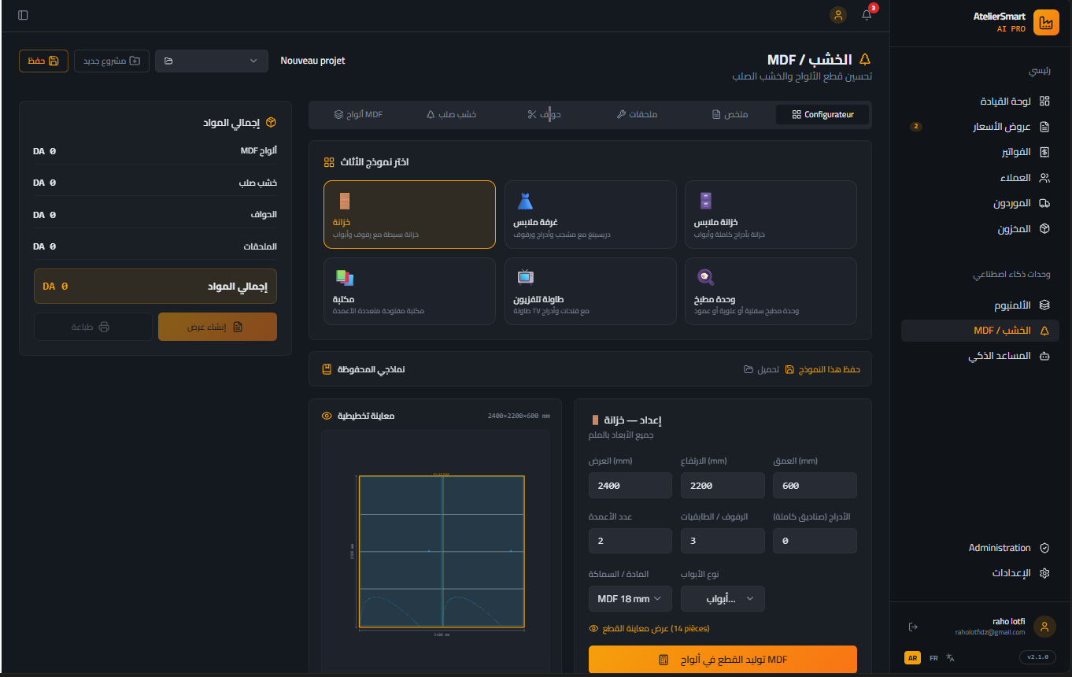Open the project selector dropdown
Viewport: 1072px width, 677px height.
[x=211, y=61]
